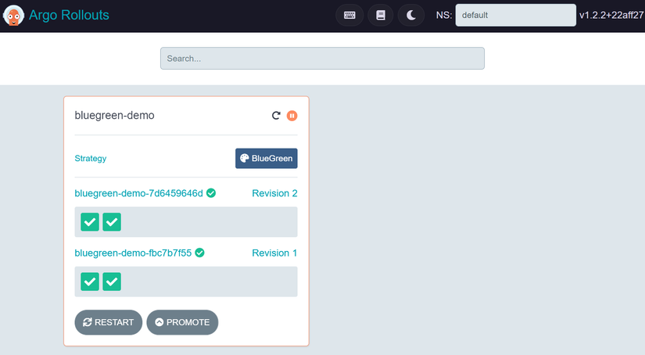Image resolution: width=645 pixels, height=355 pixels.
Task: Click the version text v1.2.2+22aff27
Action: [x=611, y=15]
